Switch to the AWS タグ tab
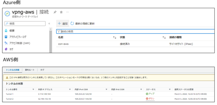 42,70
